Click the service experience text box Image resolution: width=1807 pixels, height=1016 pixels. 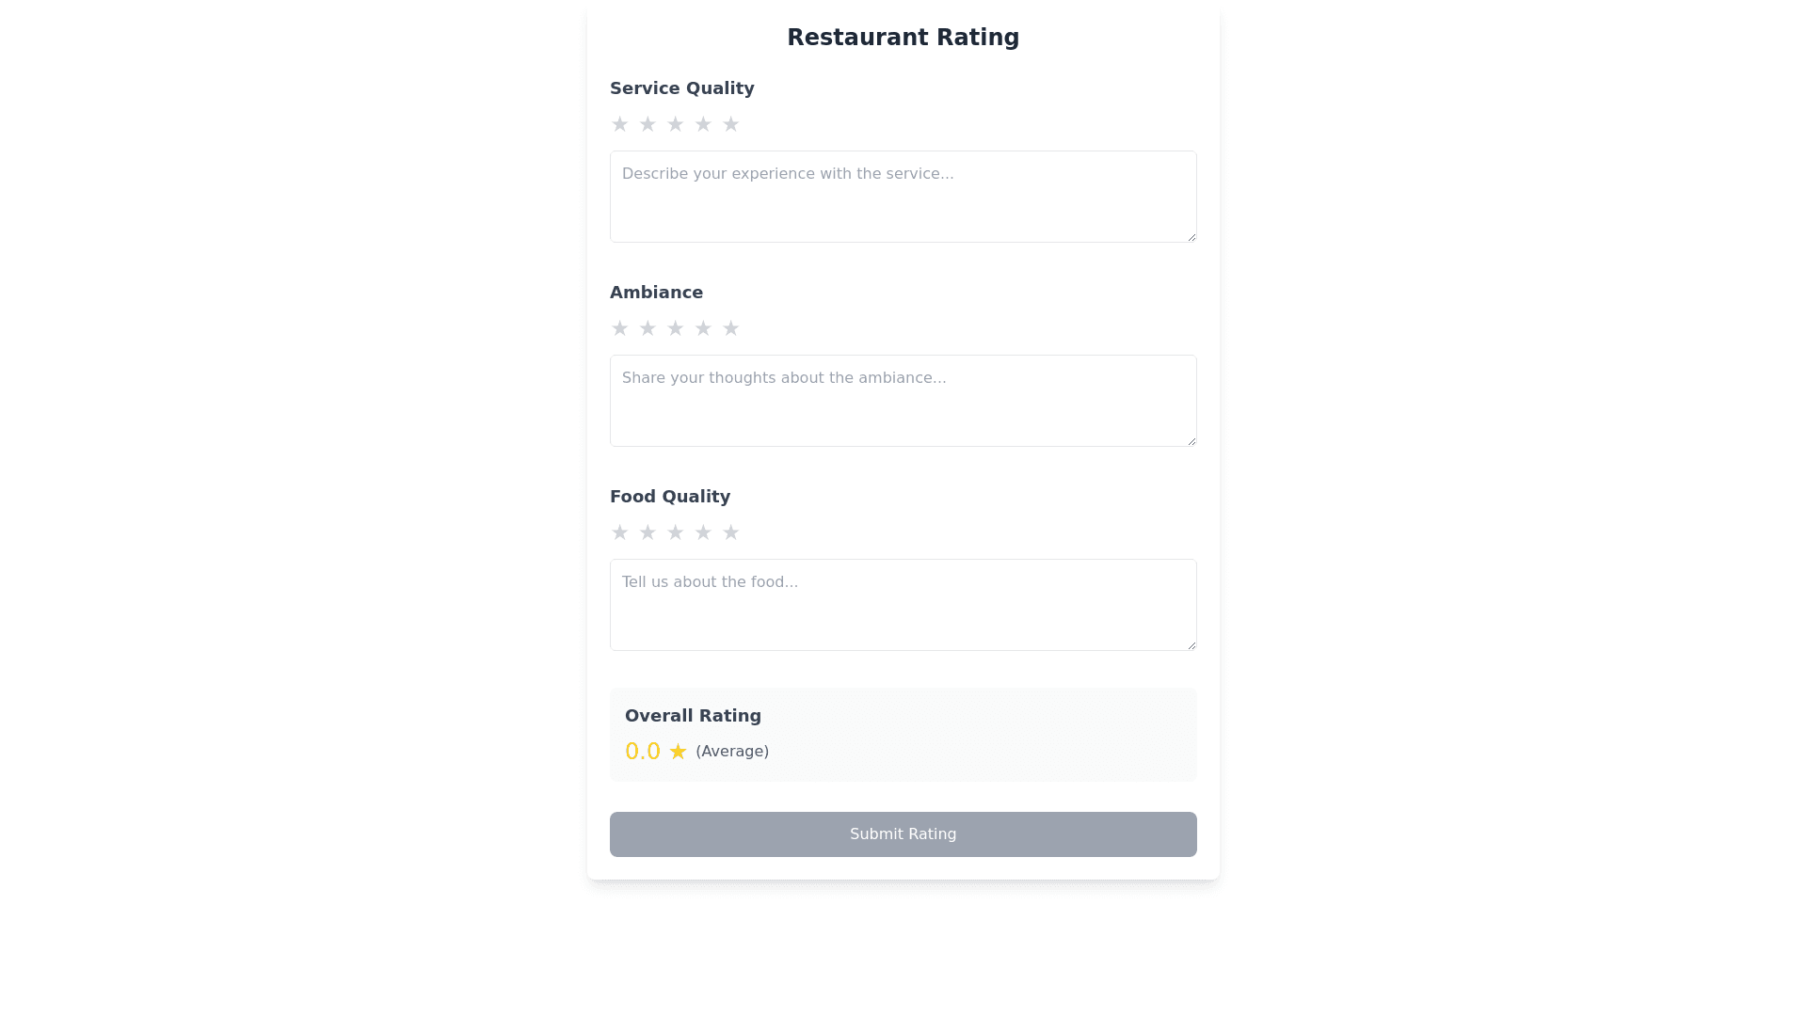(x=903, y=197)
